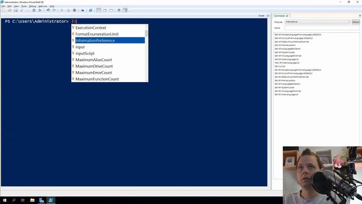362x204 pixels.
Task: Click the Cut scissors toolbar icon
Action: (x=22, y=10)
